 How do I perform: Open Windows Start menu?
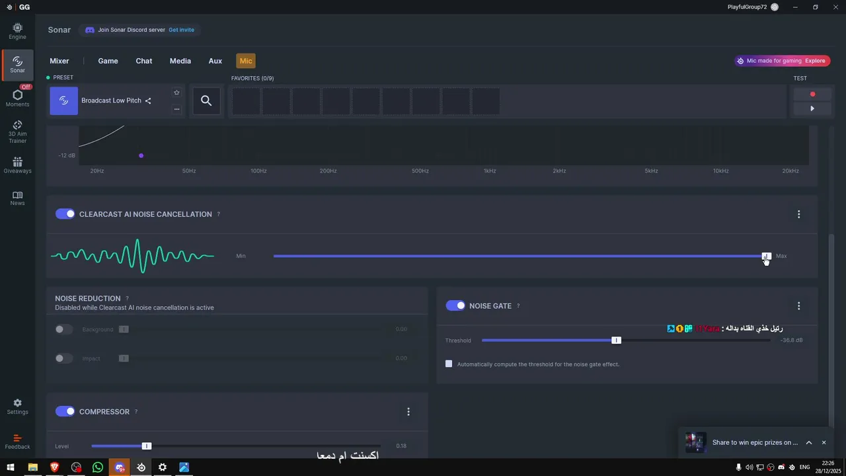(11, 467)
